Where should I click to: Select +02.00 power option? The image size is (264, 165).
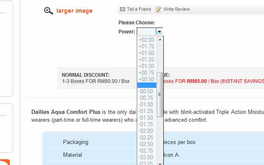pyautogui.click(x=147, y=40)
